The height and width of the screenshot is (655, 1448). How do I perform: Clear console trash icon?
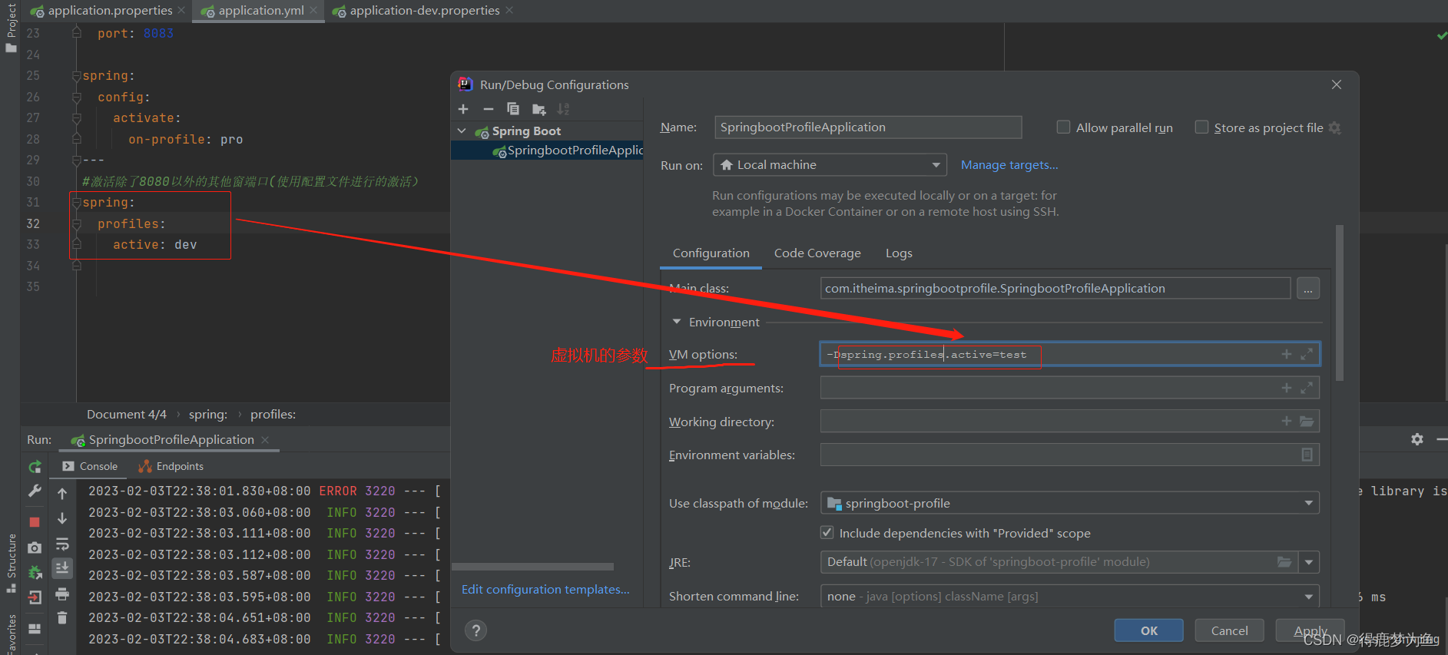coord(62,617)
